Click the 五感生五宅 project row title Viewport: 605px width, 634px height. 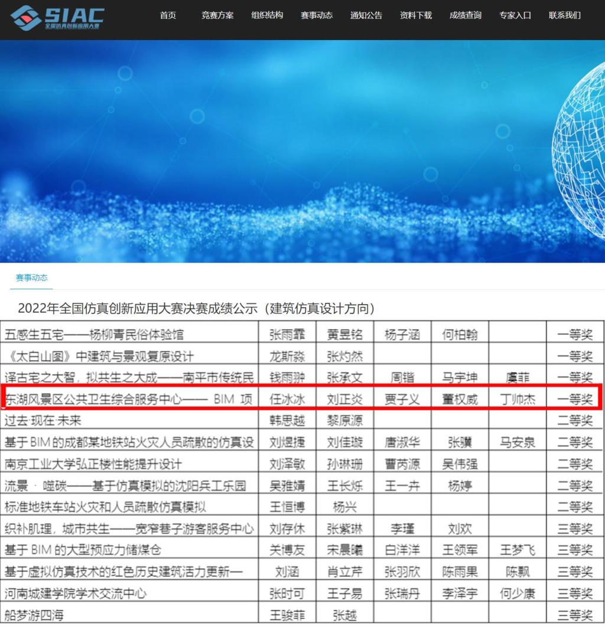(95, 335)
